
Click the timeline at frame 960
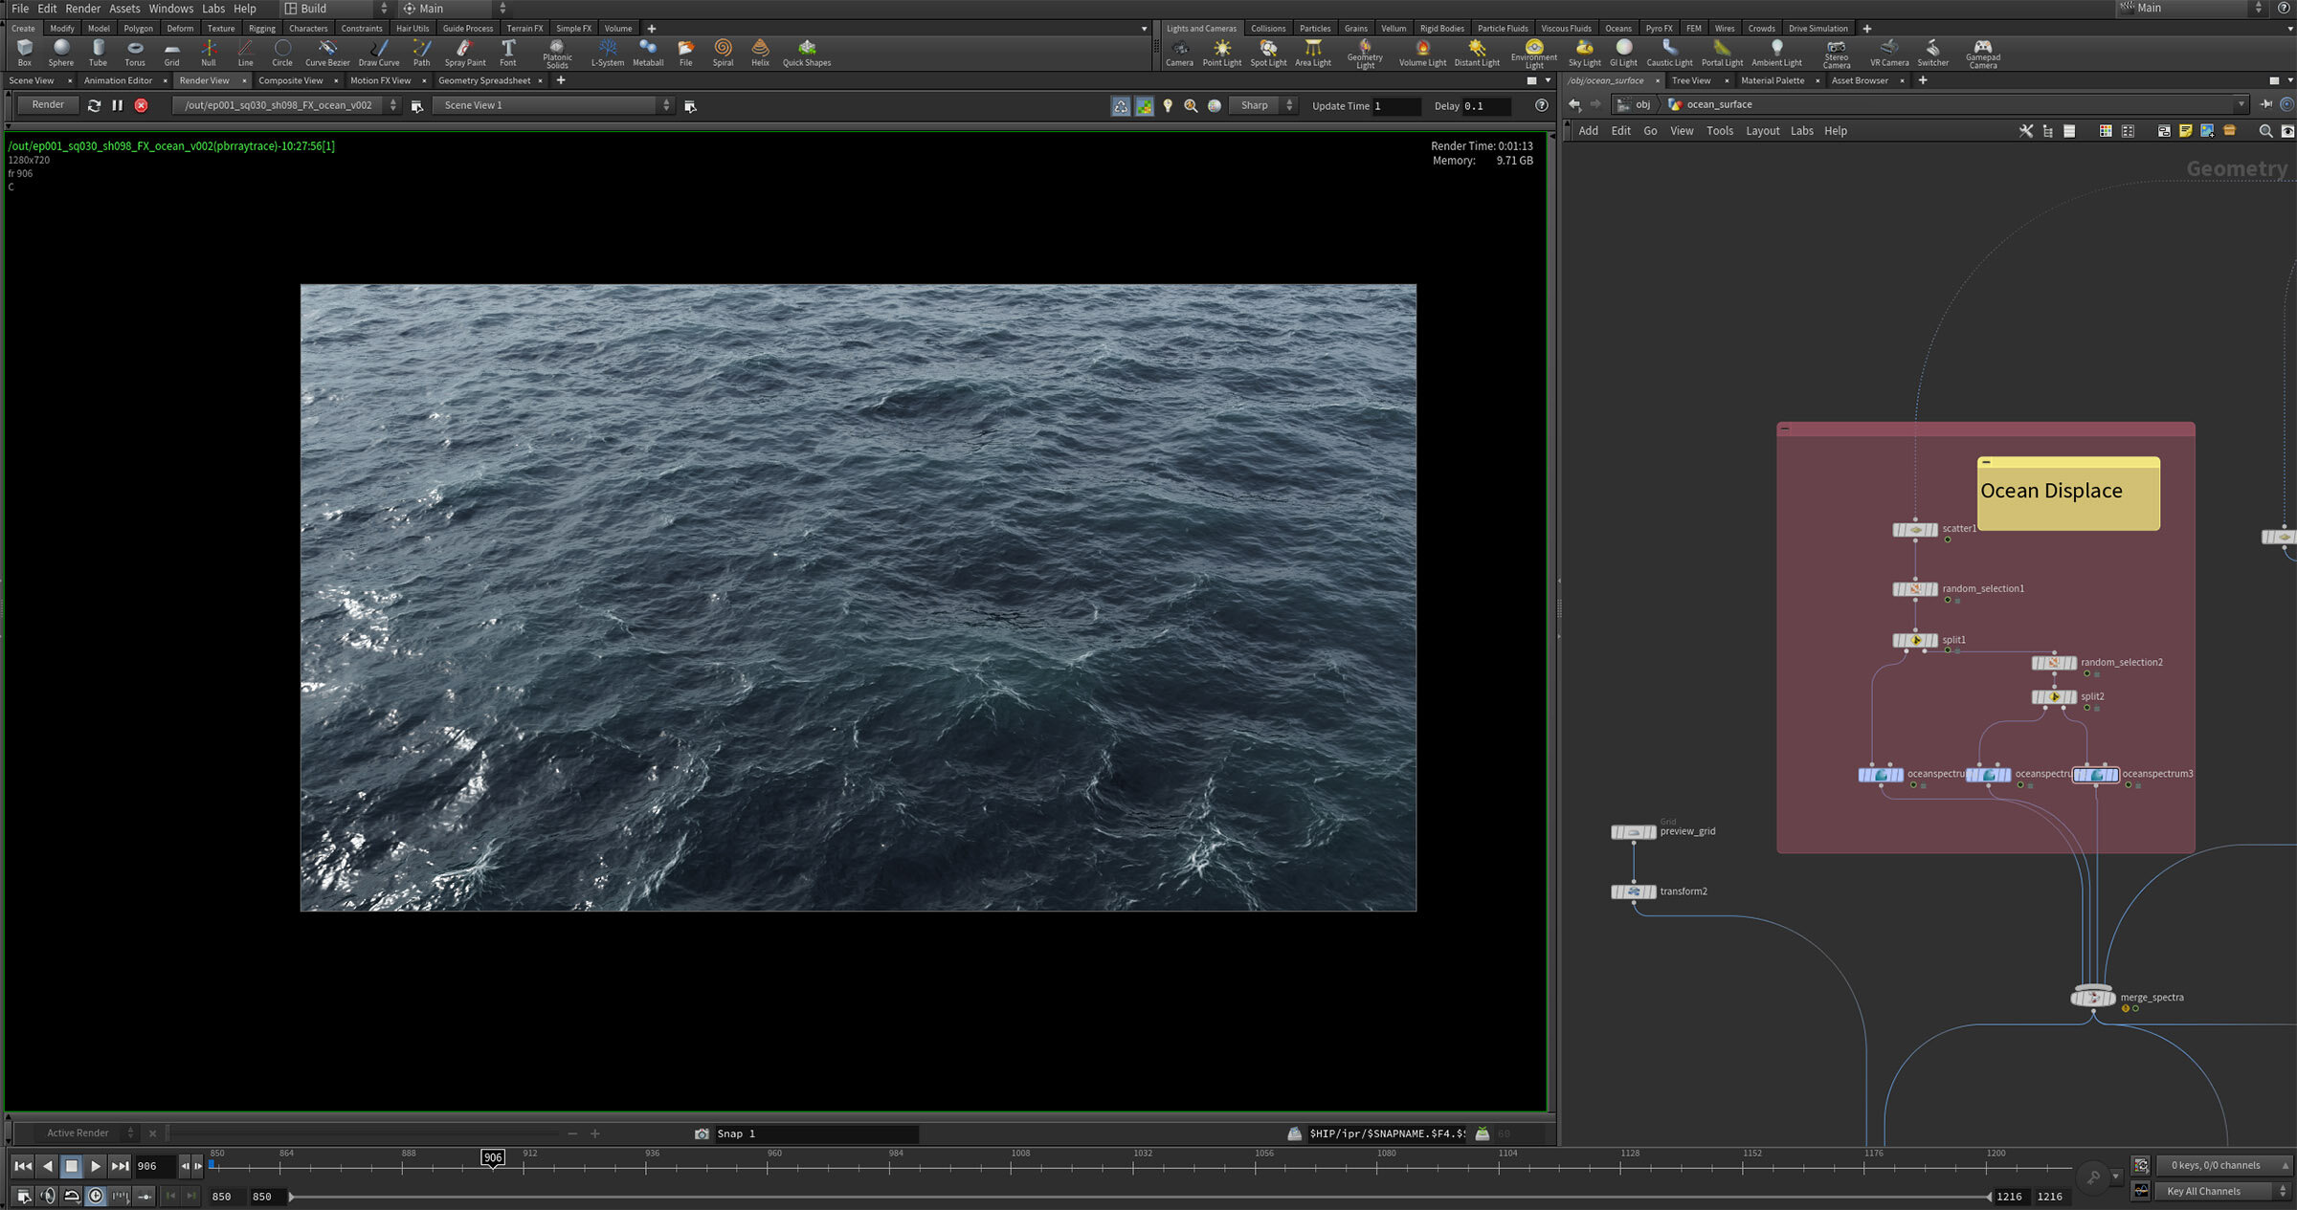point(768,1167)
